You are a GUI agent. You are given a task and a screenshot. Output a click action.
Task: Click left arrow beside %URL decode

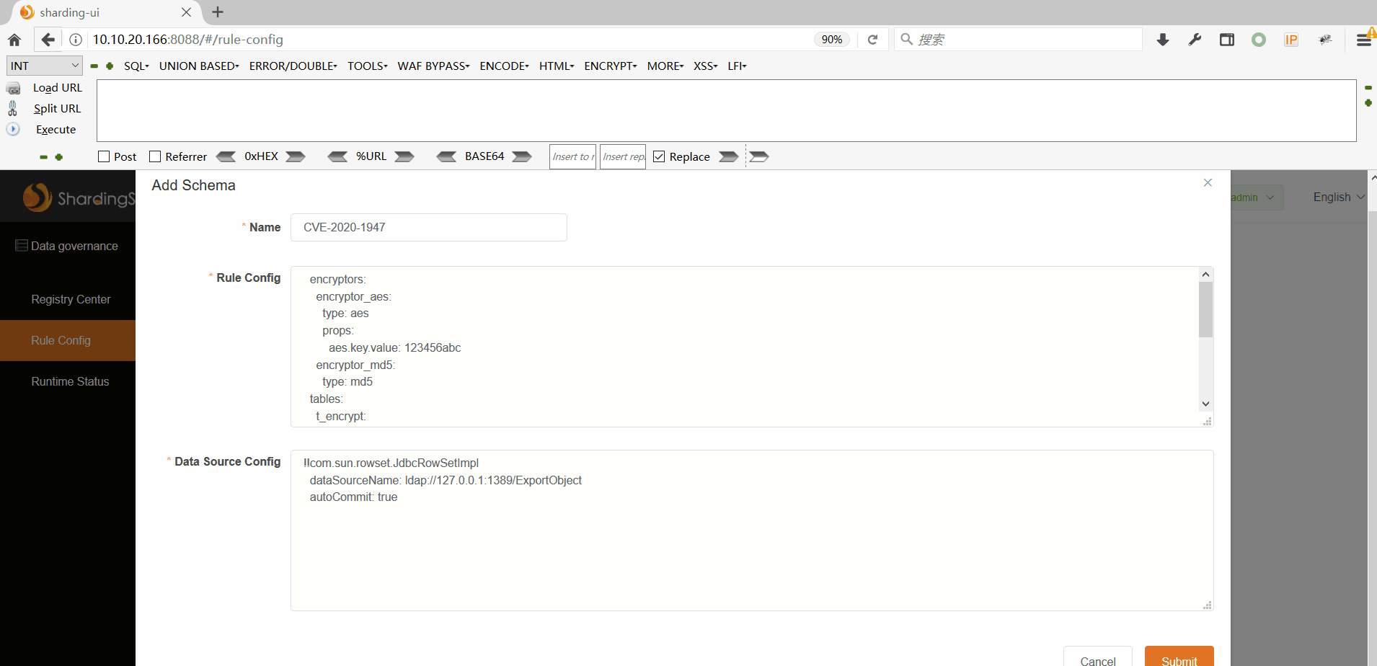(337, 156)
